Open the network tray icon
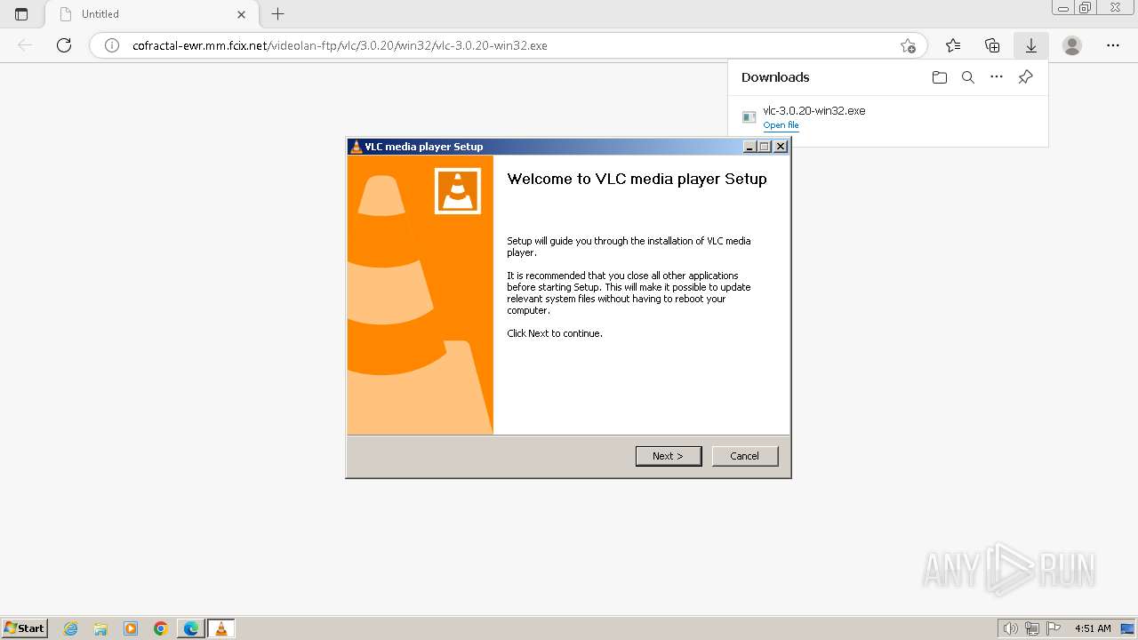 click(x=1031, y=628)
